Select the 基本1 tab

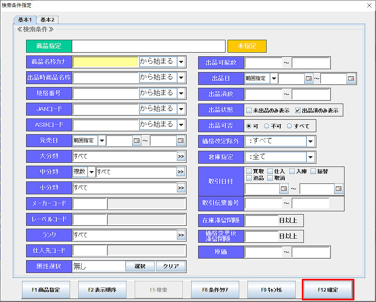click(x=25, y=19)
